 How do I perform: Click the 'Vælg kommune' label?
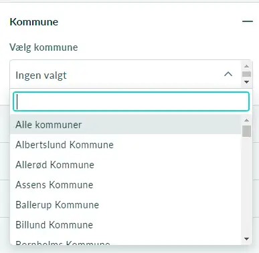point(44,47)
